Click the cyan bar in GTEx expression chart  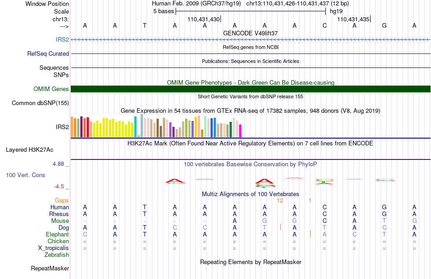click(135, 127)
